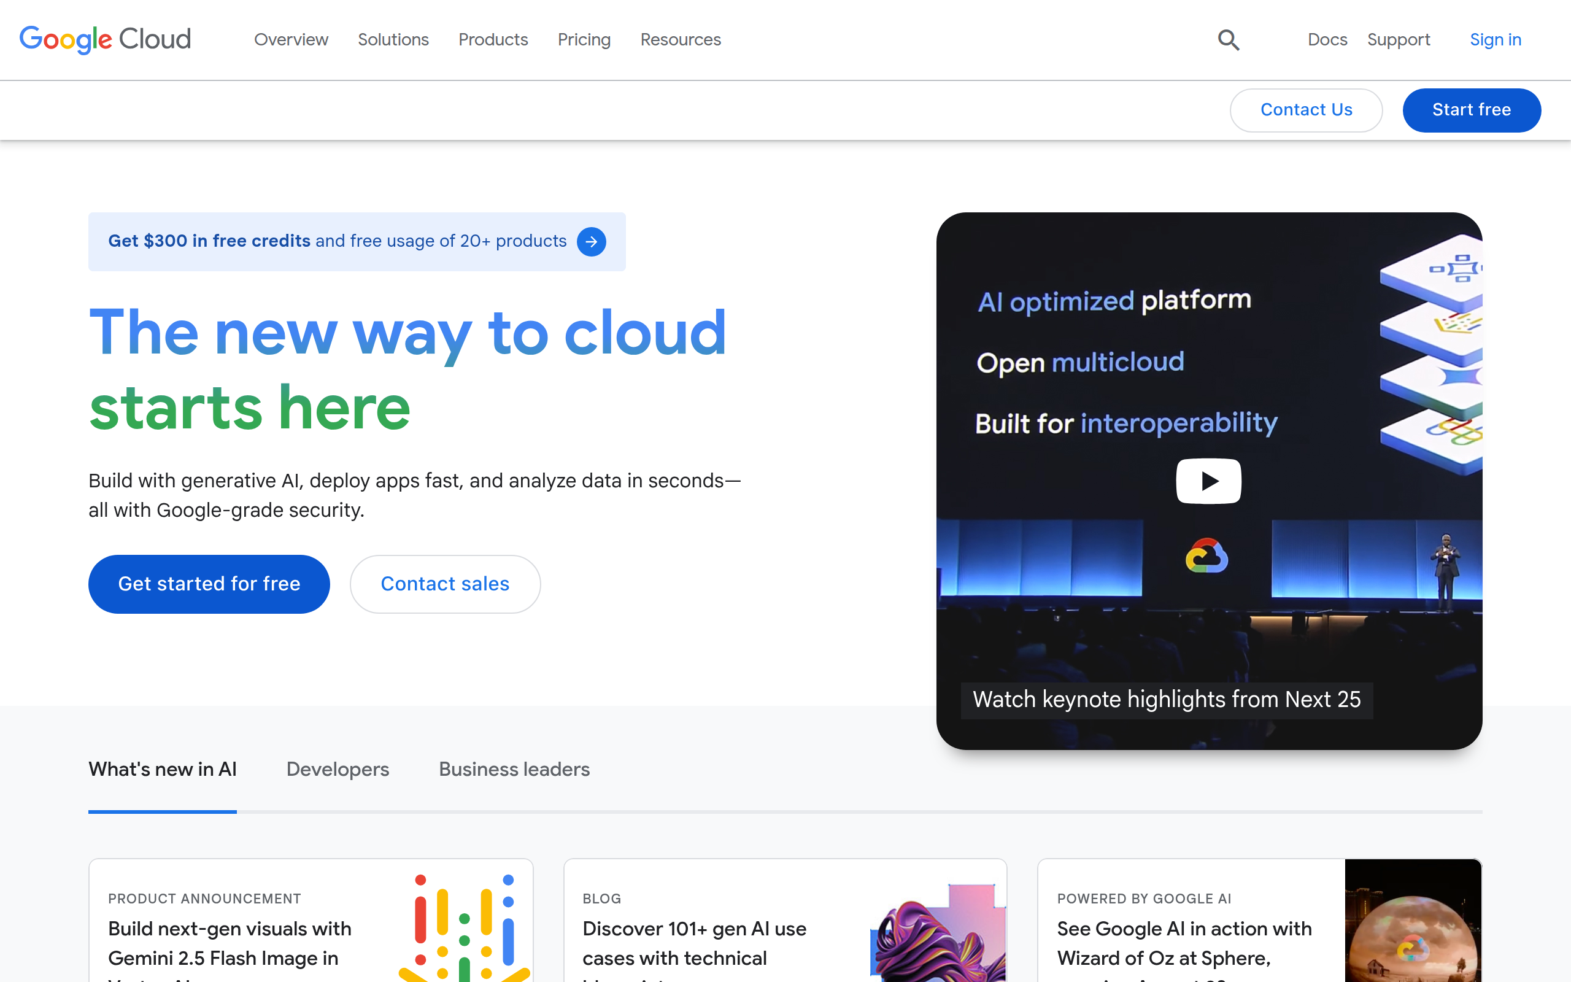Click the arrow icon in free credits banner
The height and width of the screenshot is (982, 1571).
592,242
